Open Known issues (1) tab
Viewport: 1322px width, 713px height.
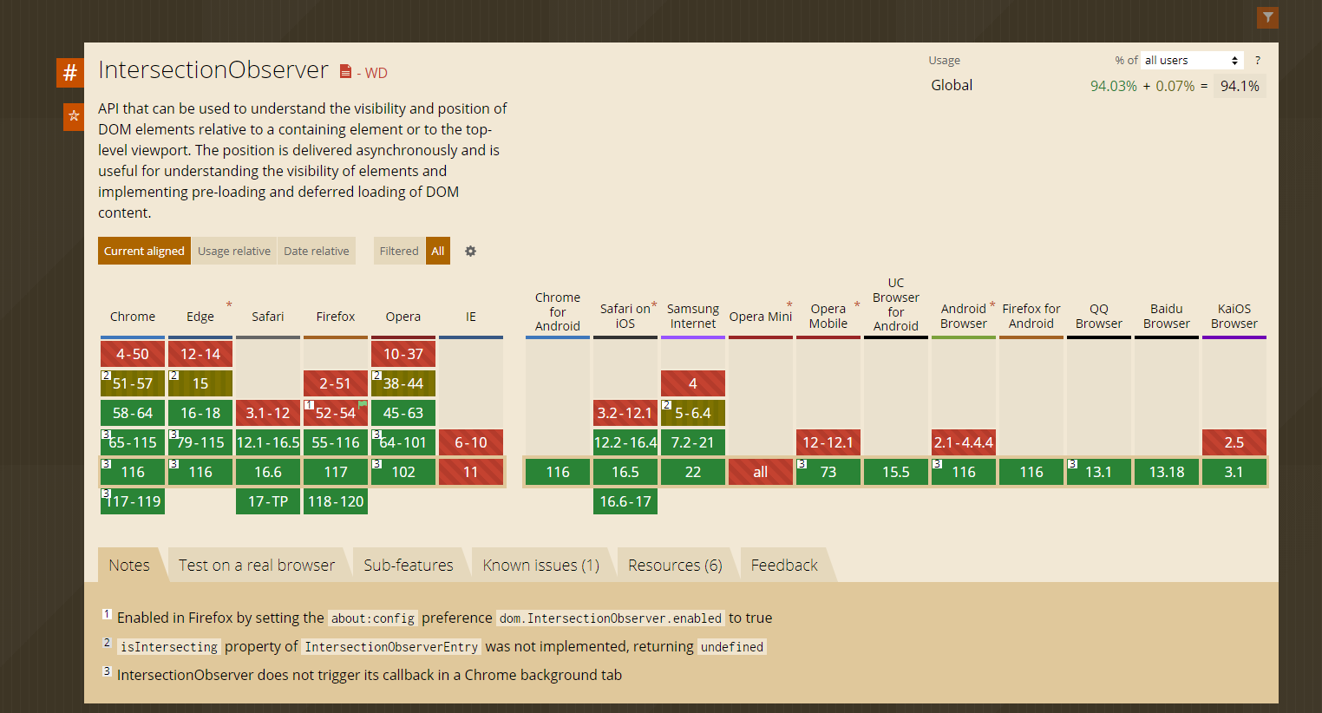(541, 565)
